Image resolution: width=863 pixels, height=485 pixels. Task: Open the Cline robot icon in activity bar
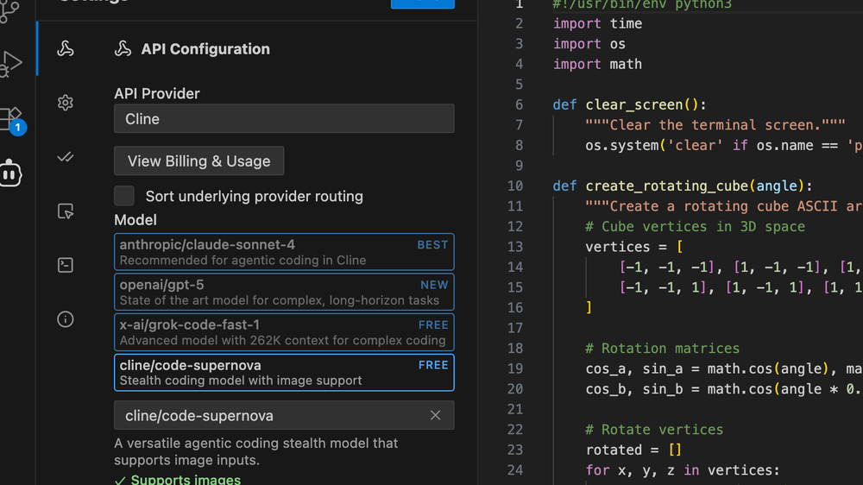[x=10, y=173]
